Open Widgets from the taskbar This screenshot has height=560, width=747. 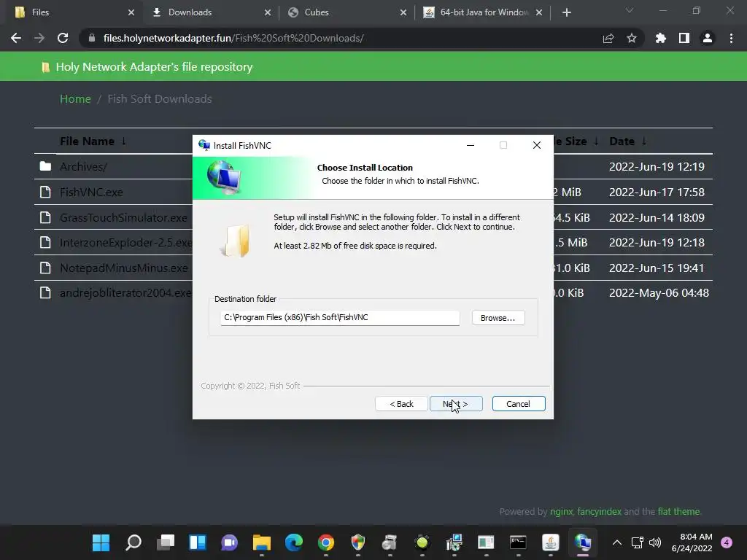(197, 542)
